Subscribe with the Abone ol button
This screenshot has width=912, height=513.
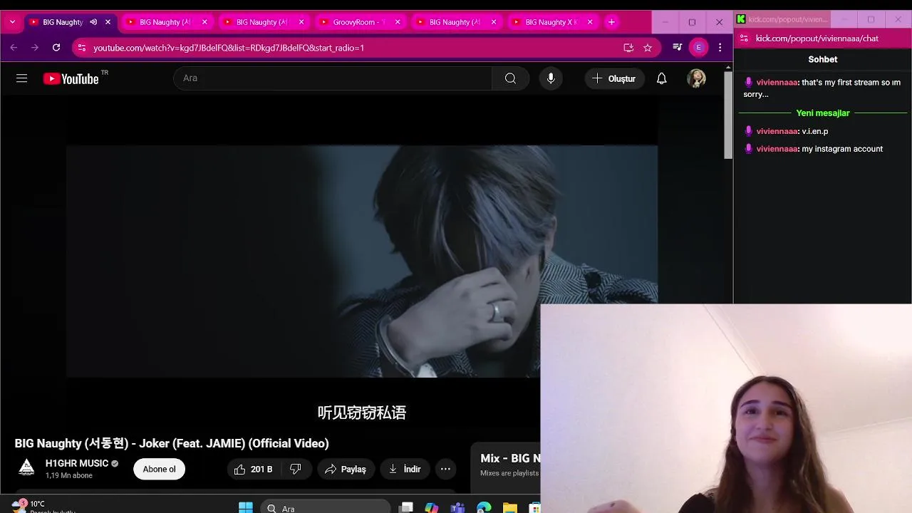[x=159, y=469]
